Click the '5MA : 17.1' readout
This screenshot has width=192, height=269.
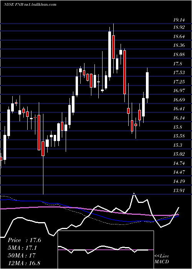tap(22, 248)
